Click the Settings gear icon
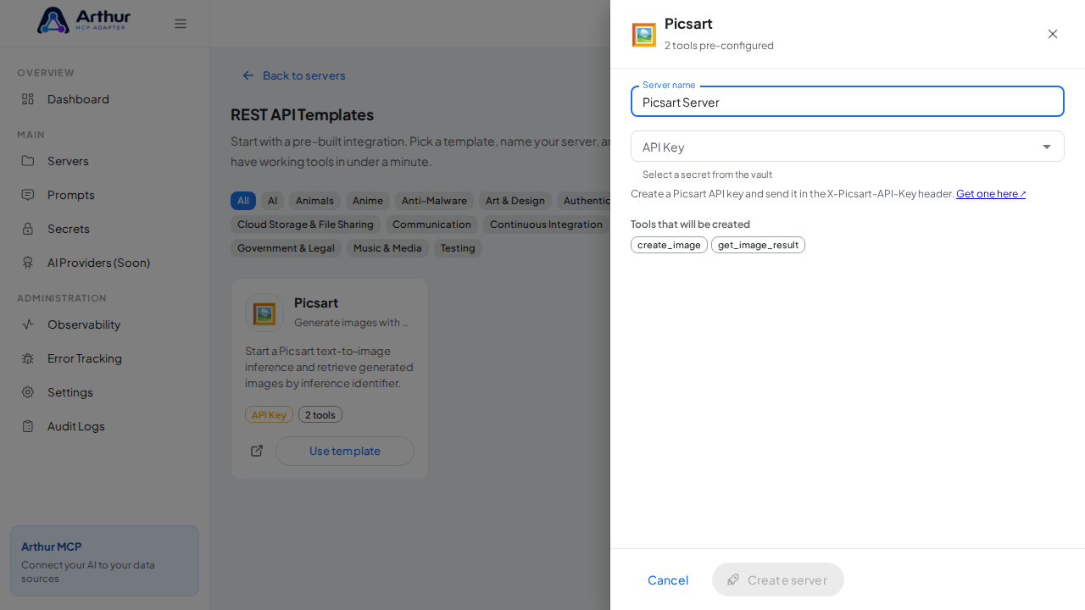 (28, 392)
